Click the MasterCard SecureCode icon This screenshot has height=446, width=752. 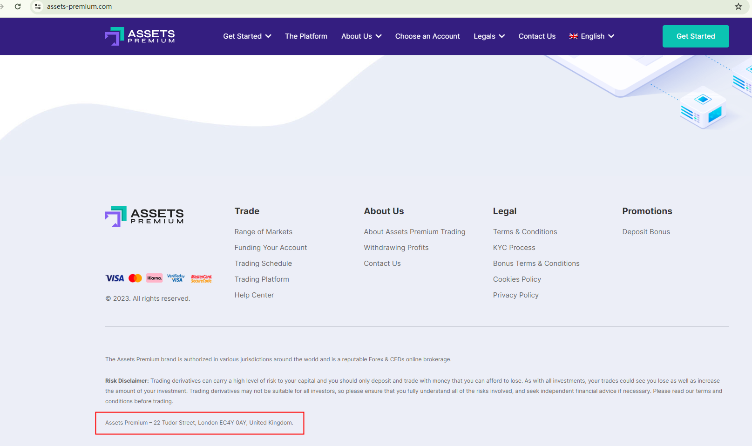[202, 278]
